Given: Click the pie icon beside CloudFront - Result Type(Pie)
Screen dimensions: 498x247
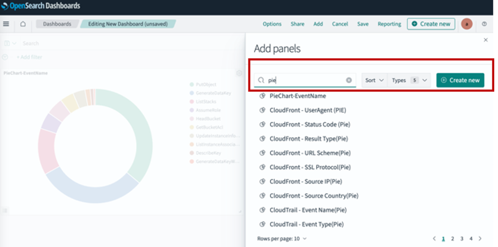Looking at the screenshot, I should (262, 139).
